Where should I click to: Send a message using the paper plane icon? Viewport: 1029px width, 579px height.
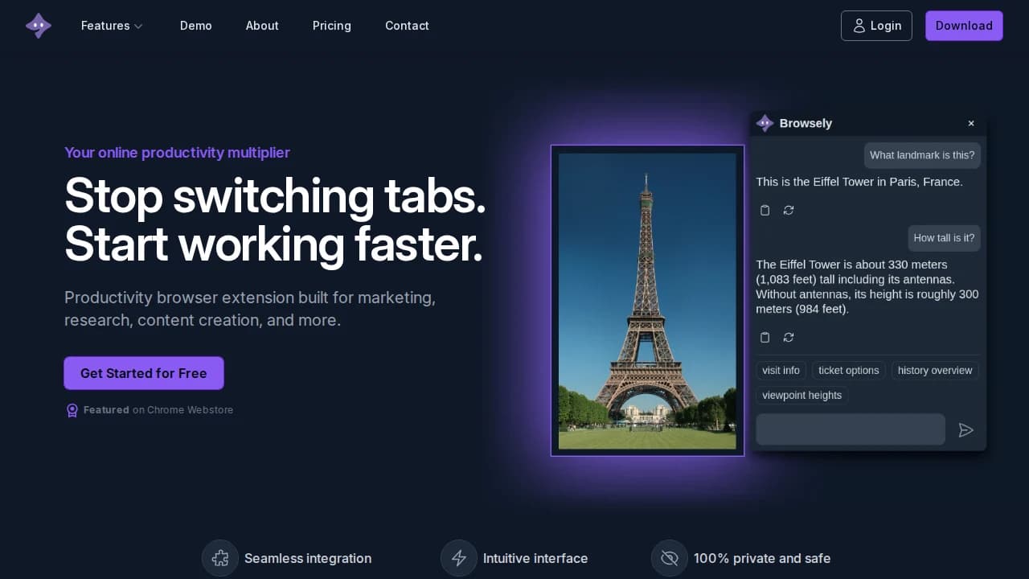[966, 429]
